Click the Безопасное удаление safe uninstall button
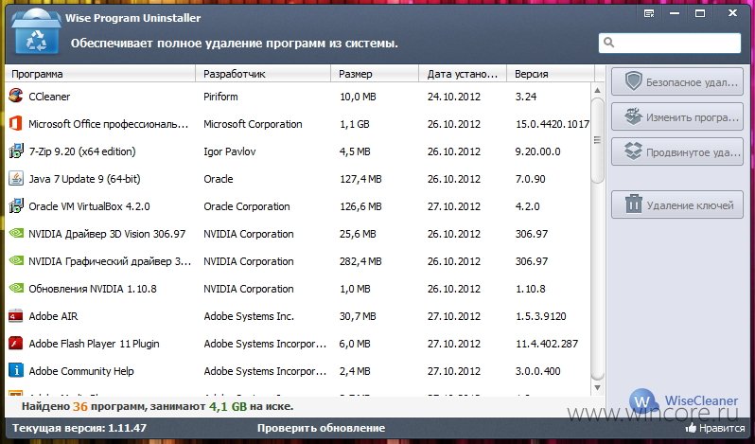The height and width of the screenshot is (444, 755). (x=677, y=81)
